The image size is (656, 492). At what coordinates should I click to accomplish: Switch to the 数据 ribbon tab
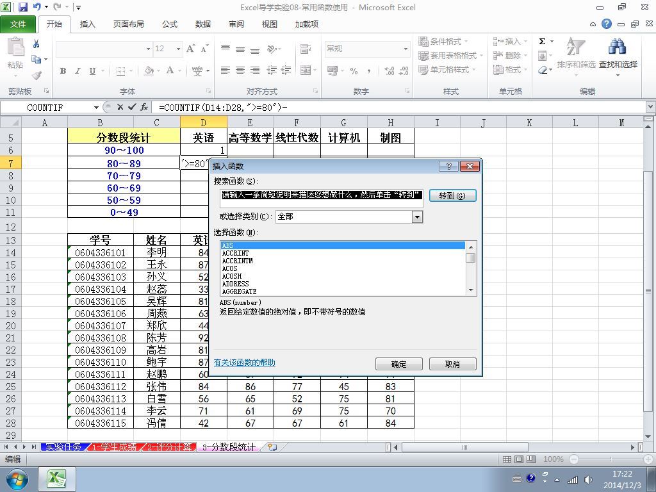(x=203, y=24)
